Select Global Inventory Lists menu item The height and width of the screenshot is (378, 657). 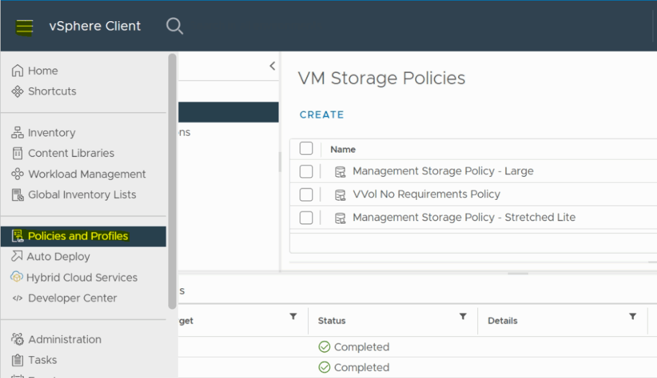(x=82, y=195)
